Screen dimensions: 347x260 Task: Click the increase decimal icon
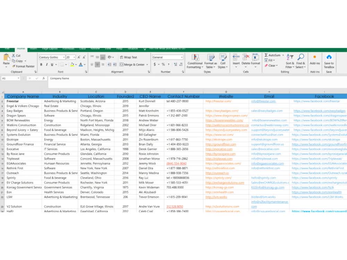pyautogui.click(x=176, y=64)
